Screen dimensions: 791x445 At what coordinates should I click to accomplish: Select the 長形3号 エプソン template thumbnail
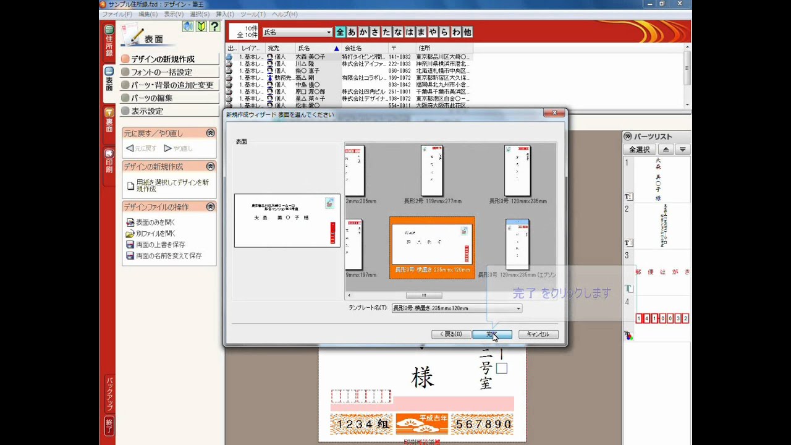(x=517, y=244)
